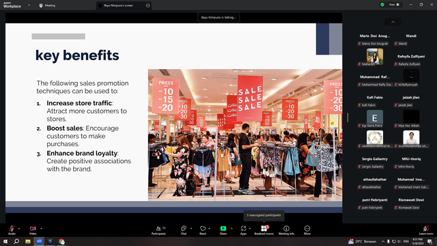Click M.Raflyansyah's dark video tile
437x246 pixels.
click(x=411, y=77)
